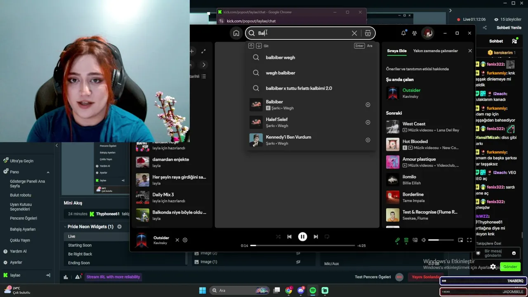
Task: Open Yardım Al in the sidebar
Action: pos(18,251)
